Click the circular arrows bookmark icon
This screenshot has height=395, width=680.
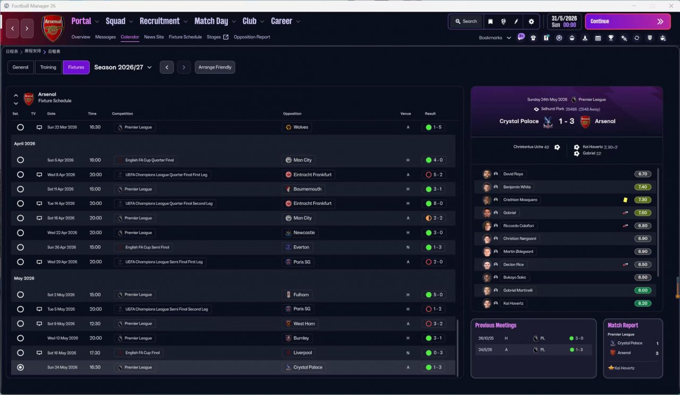pyautogui.click(x=636, y=38)
